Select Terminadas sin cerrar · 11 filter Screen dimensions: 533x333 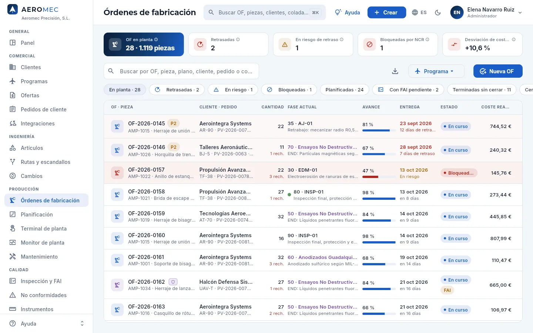click(x=482, y=90)
